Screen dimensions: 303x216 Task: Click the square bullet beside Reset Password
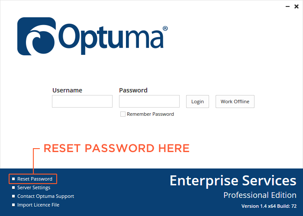[x=13, y=179]
